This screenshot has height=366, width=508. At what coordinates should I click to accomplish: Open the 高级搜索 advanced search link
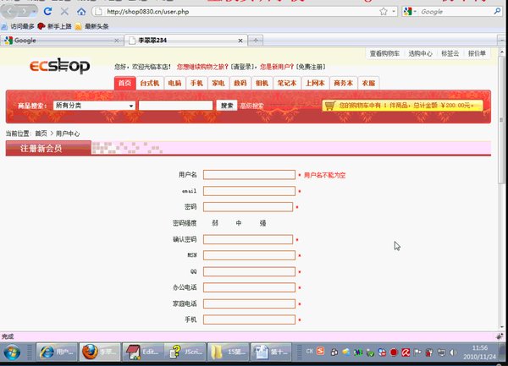tap(251, 106)
